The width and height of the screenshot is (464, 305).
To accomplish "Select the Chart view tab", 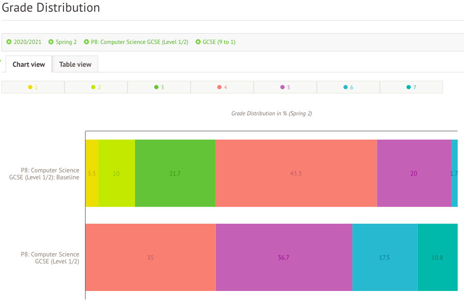I will tap(29, 64).
